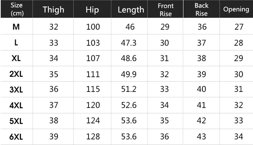Select the Opening column header
Screen dimensions: 253x145
coord(236,9)
